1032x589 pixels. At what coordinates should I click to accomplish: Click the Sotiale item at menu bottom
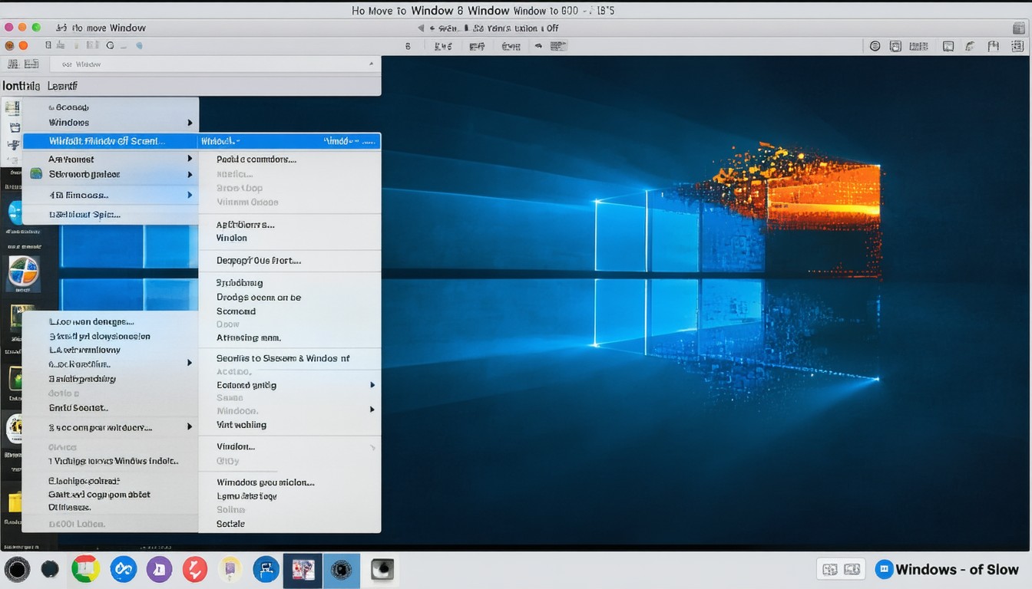click(x=230, y=524)
